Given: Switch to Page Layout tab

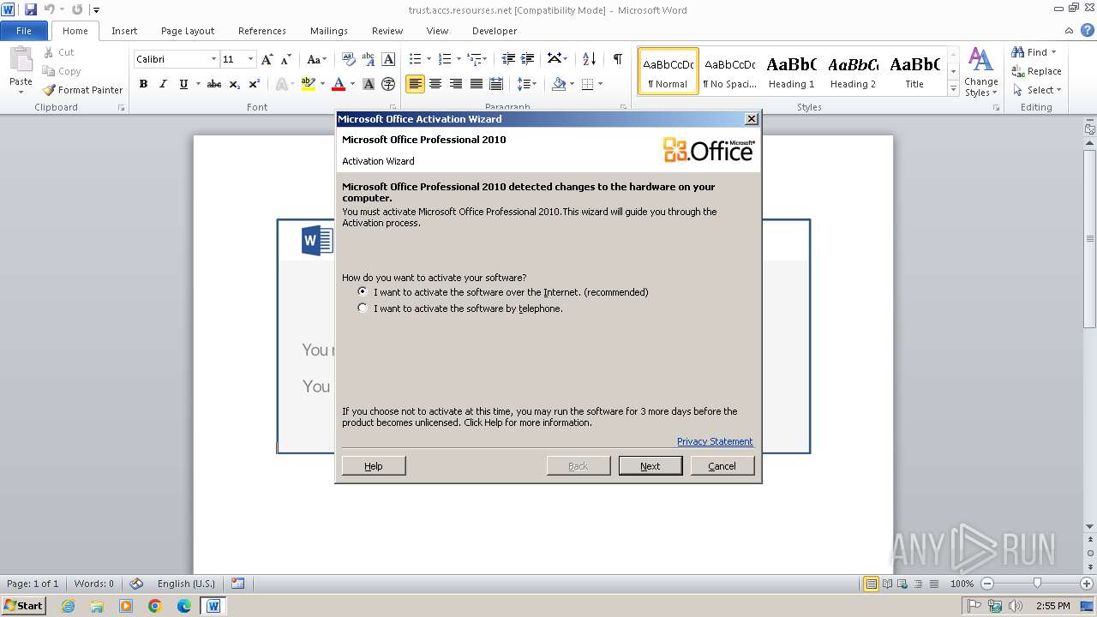Looking at the screenshot, I should pyautogui.click(x=188, y=31).
